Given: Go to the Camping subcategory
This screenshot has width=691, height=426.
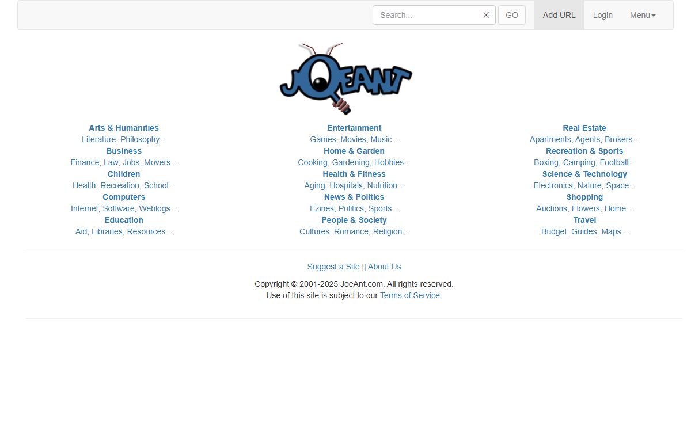Looking at the screenshot, I should [x=579, y=162].
